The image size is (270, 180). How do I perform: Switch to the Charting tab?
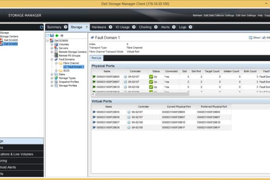point(145,27)
